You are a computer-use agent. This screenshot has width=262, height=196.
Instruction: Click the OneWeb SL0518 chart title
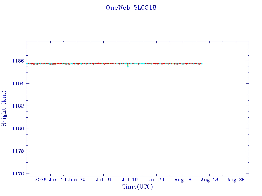click(131, 8)
